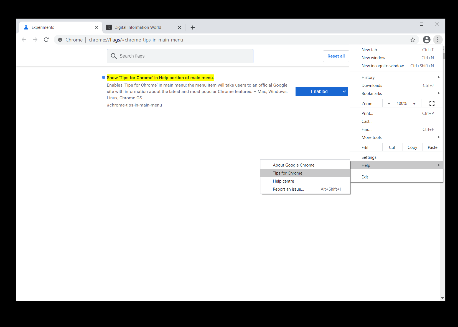Image resolution: width=458 pixels, height=327 pixels.
Task: Toggle fullscreen from the Zoom row
Action: click(x=432, y=103)
